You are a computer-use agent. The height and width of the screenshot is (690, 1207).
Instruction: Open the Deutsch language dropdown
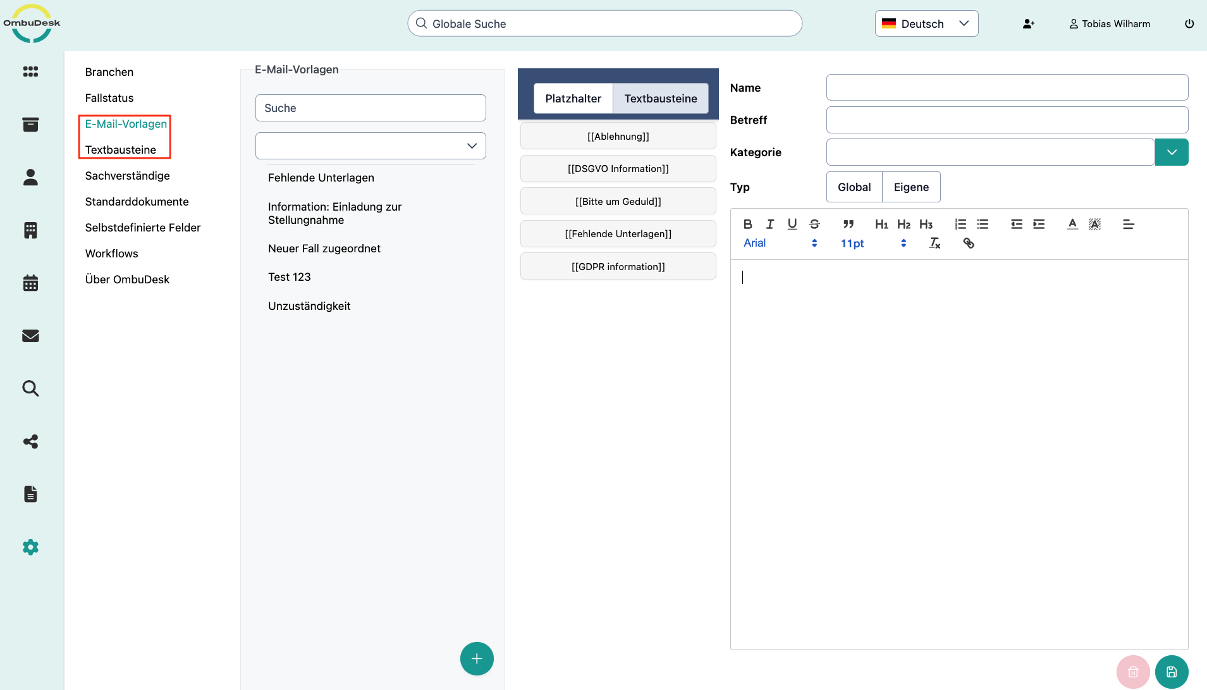926,23
